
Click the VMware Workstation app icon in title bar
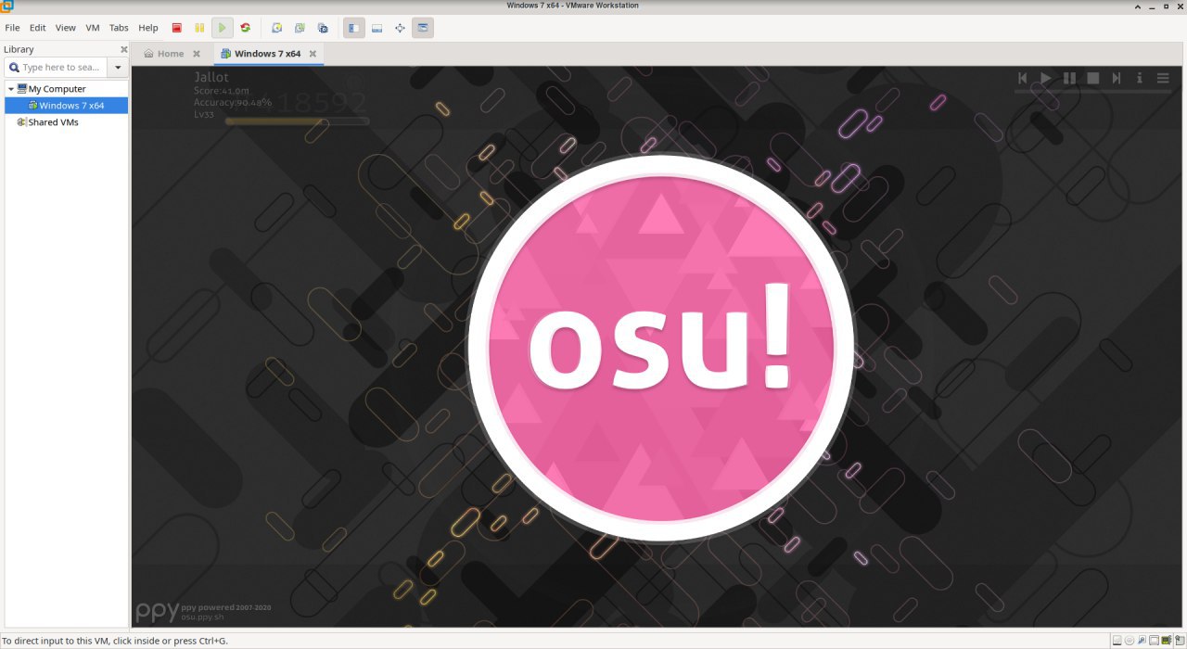tap(6, 6)
